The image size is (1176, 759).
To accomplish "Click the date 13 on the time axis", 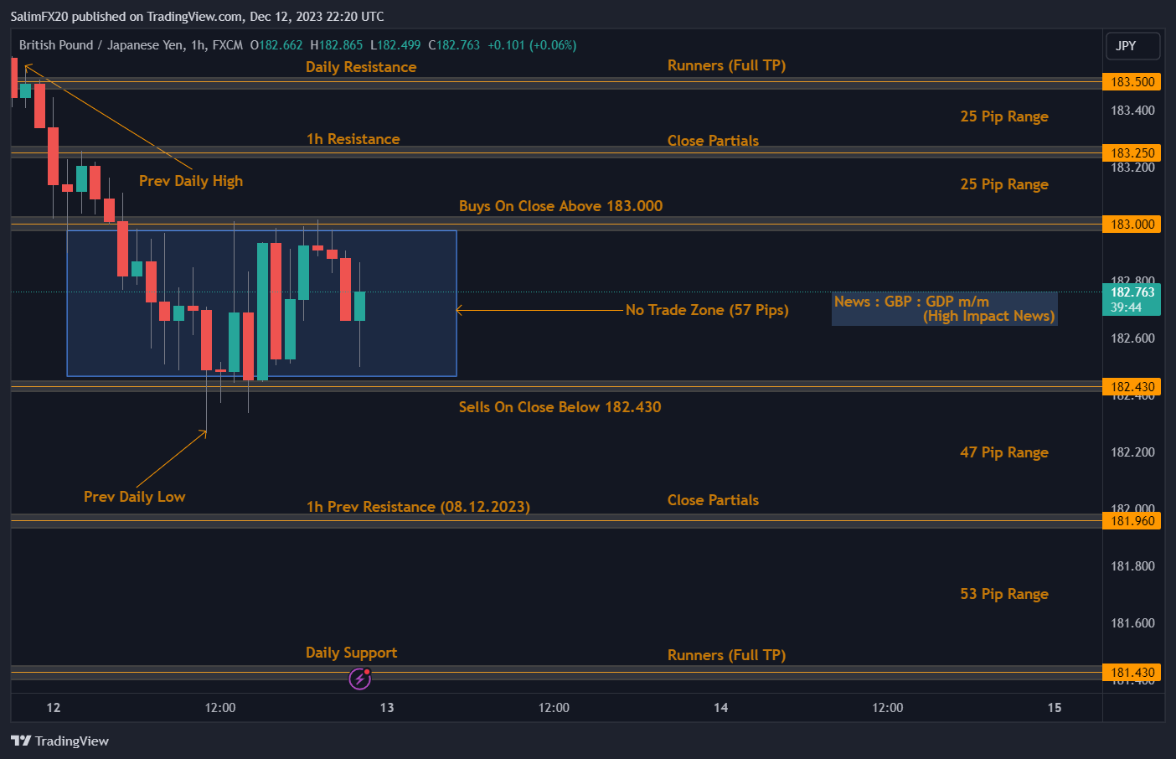I will pyautogui.click(x=387, y=708).
